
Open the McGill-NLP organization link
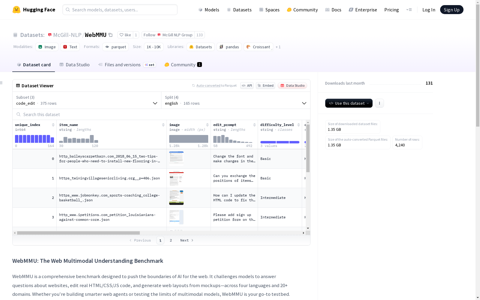tap(67, 35)
